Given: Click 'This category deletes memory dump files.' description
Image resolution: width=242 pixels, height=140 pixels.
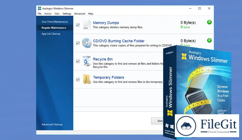Looking at the screenshot, I should [118, 27].
